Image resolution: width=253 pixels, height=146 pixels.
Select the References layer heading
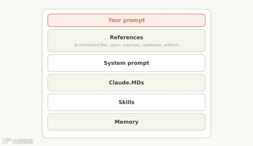pos(126,37)
